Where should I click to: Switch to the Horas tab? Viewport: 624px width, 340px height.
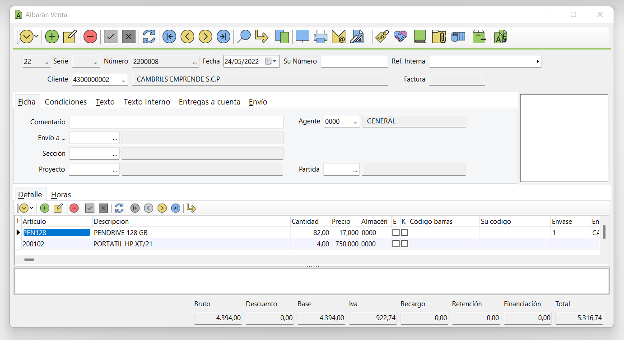(61, 195)
